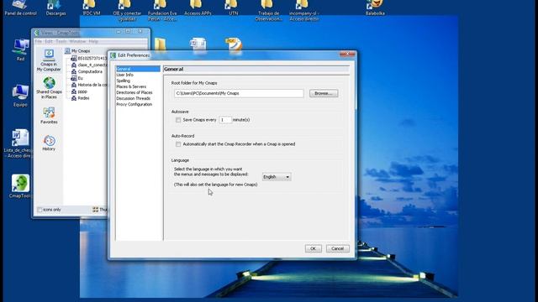Click the Thumbnails view icon in Views
Screen dimensions: 538x302
pyautogui.click(x=95, y=210)
